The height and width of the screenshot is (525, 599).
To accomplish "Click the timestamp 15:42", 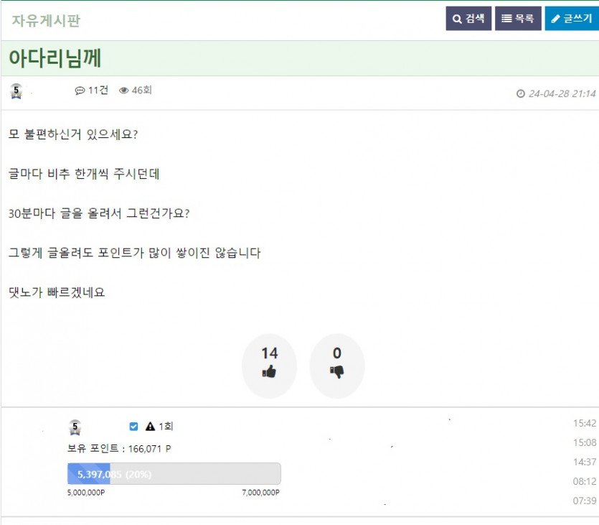I will point(585,423).
